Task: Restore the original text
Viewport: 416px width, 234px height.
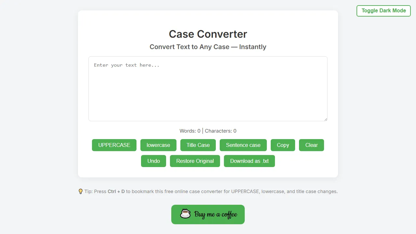Action: click(x=195, y=161)
